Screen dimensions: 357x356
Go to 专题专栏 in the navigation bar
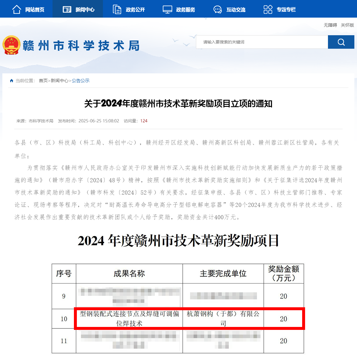286,10
